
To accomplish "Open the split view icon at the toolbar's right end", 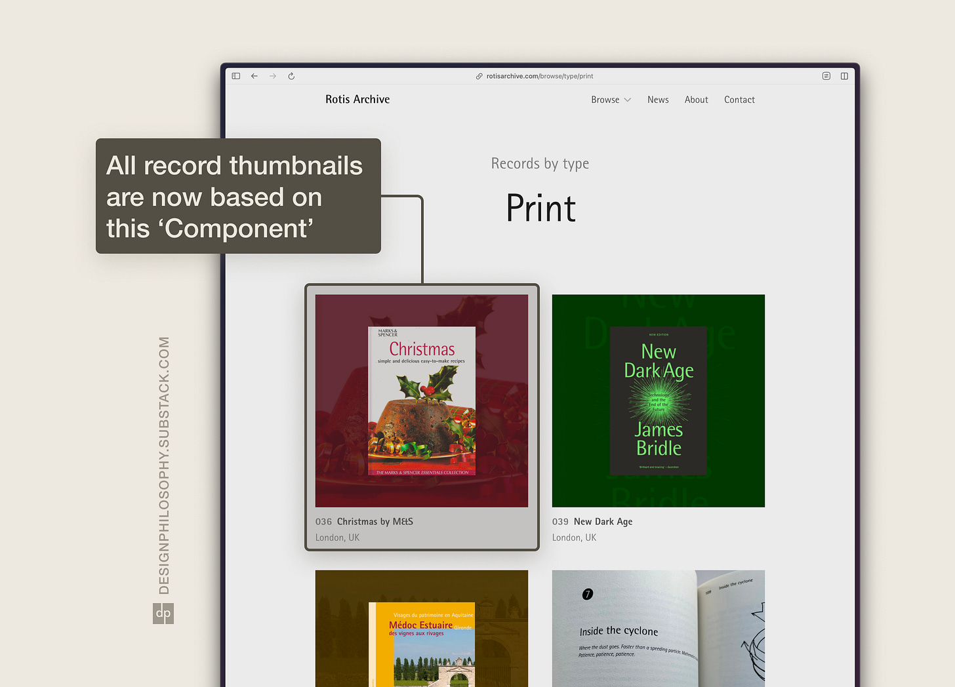I will pos(844,76).
